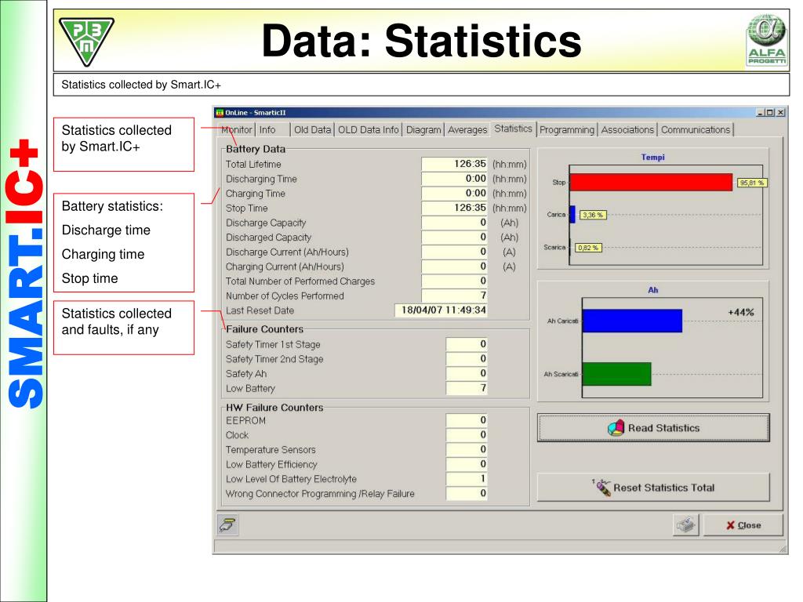Click Low Level Of Battery Electrolyte field

467,479
